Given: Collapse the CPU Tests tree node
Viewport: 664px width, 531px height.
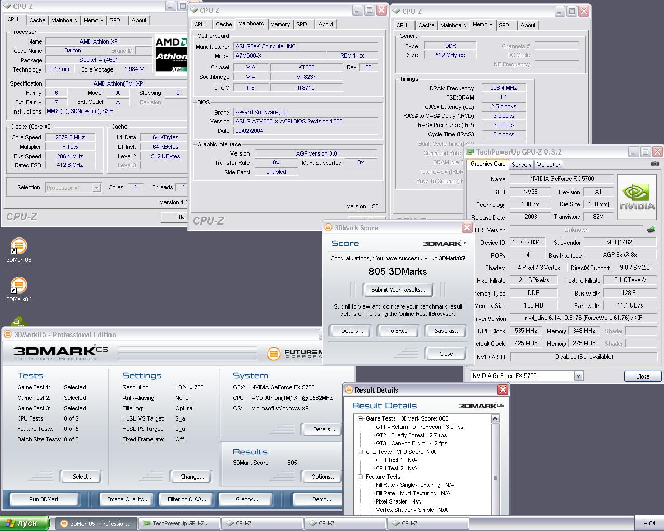Looking at the screenshot, I should pyautogui.click(x=360, y=452).
